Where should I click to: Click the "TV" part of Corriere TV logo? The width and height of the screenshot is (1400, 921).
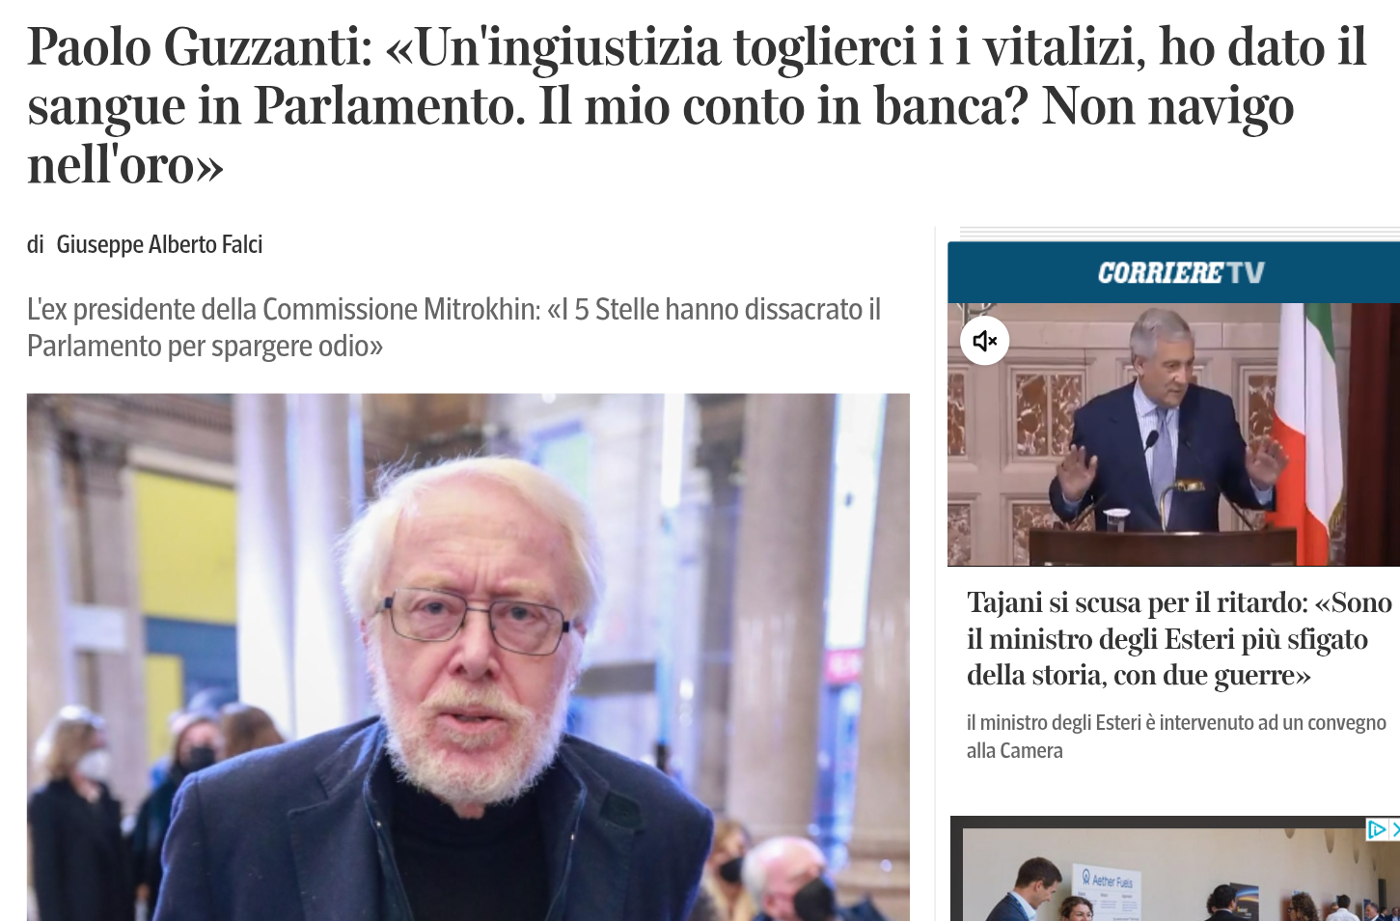(1246, 273)
